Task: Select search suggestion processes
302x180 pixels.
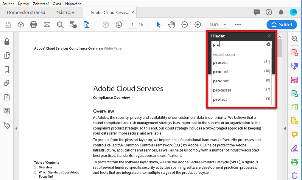Action: pyautogui.click(x=241, y=90)
